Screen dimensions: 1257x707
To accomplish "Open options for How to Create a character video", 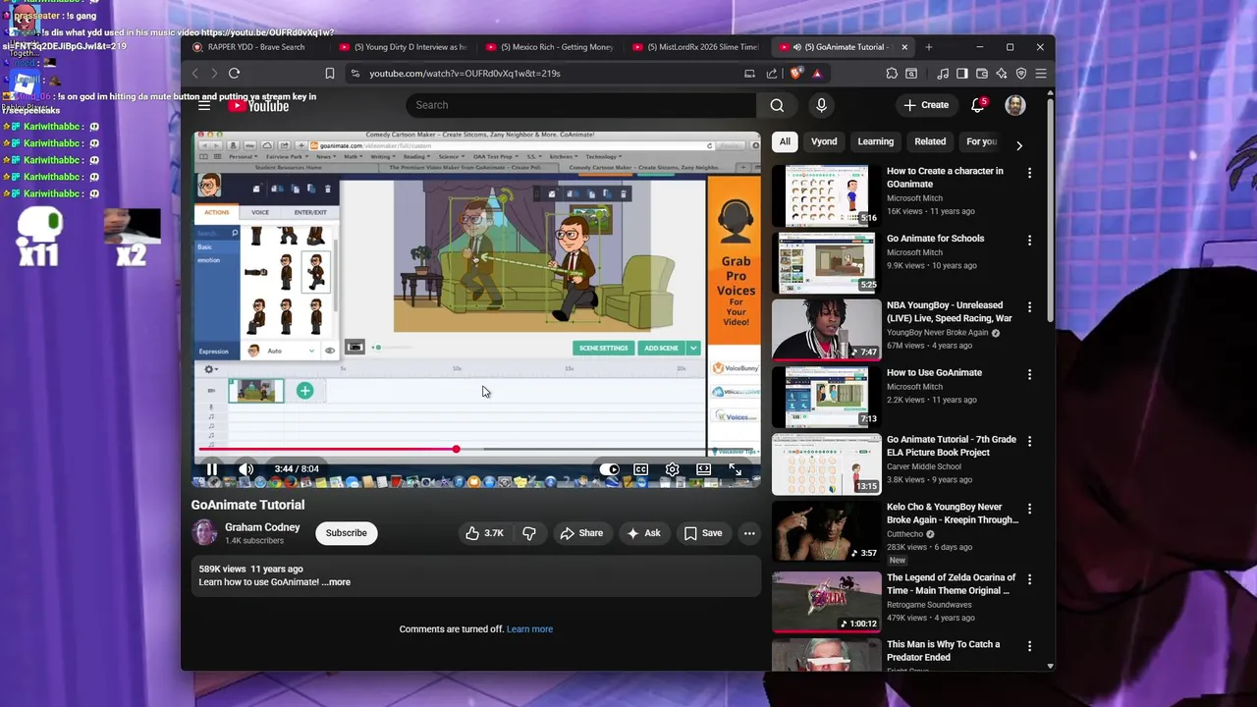I will click(x=1029, y=173).
